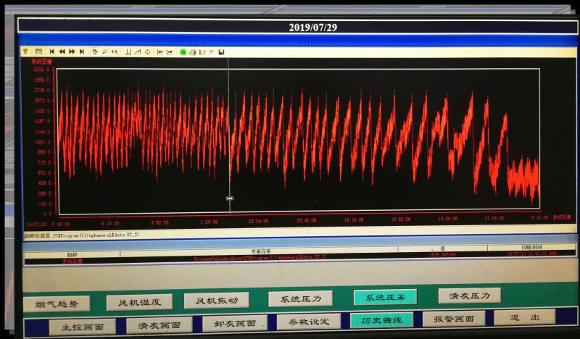
Task: Click the green start/stop update icon
Action: point(183,52)
